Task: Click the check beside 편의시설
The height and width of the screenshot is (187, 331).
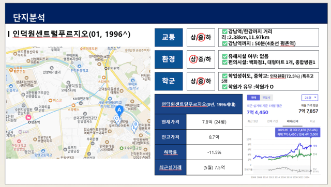Action: coord(225,62)
